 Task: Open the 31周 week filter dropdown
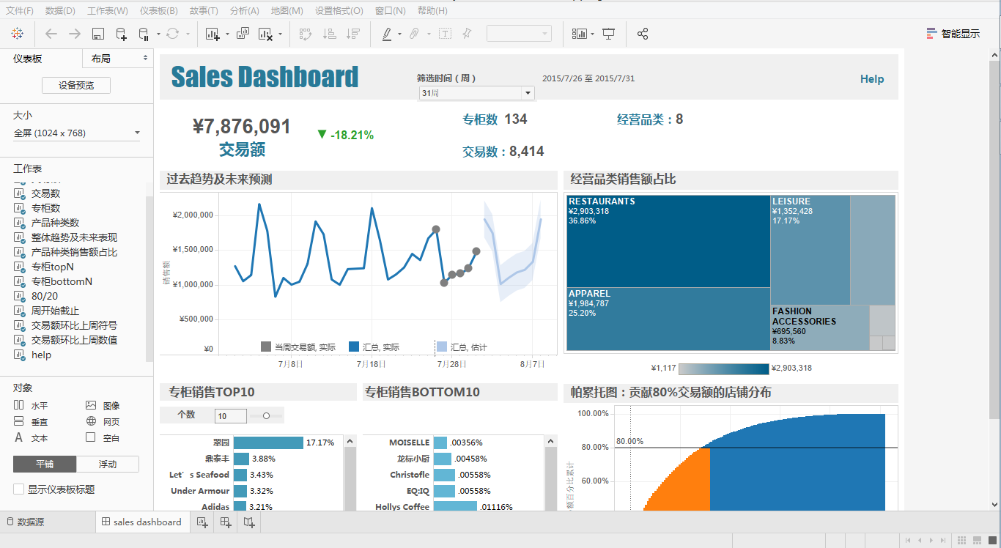[x=527, y=92]
